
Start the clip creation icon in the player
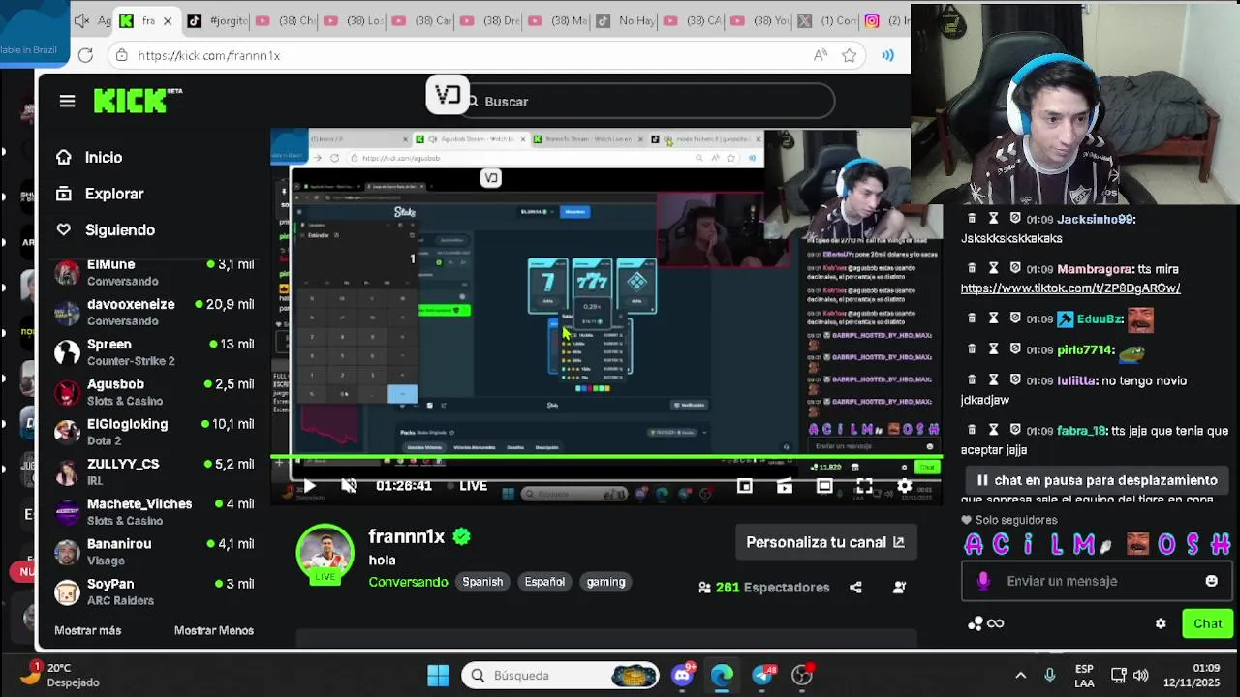pos(785,486)
